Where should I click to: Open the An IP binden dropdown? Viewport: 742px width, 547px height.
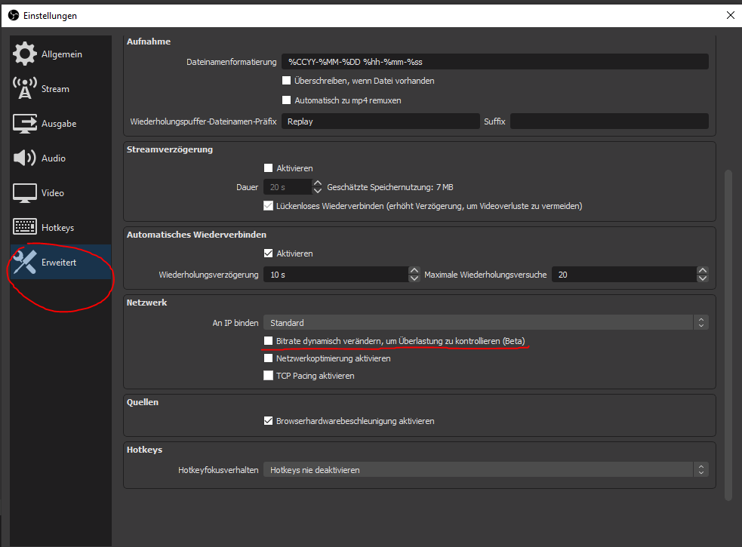click(485, 323)
